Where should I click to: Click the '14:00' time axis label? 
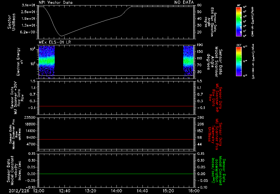pyautogui.click(x=116, y=191)
